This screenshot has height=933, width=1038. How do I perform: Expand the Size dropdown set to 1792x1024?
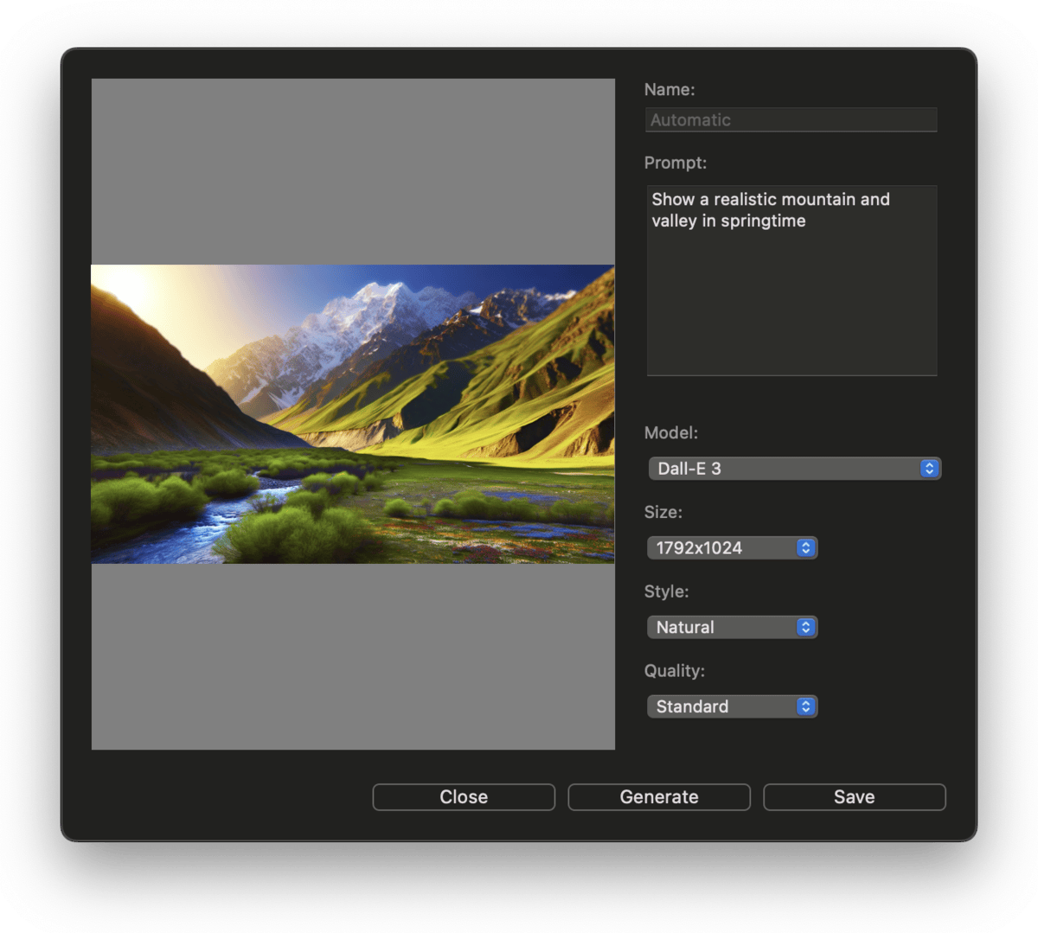722,548
